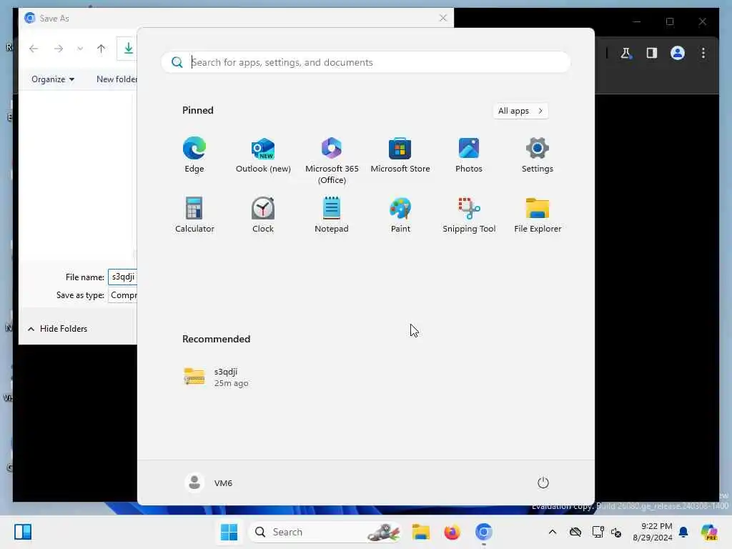This screenshot has width=732, height=549.
Task: Open the All apps list
Action: (520, 111)
